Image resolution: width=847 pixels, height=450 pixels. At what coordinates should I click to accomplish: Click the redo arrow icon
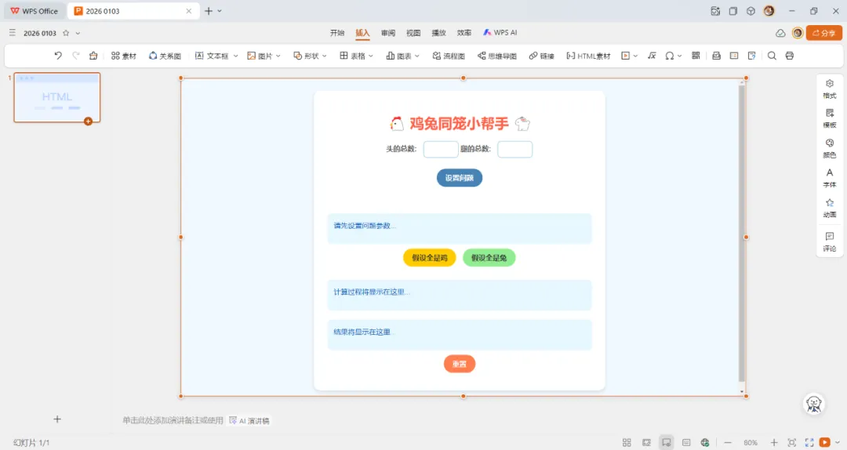click(75, 56)
